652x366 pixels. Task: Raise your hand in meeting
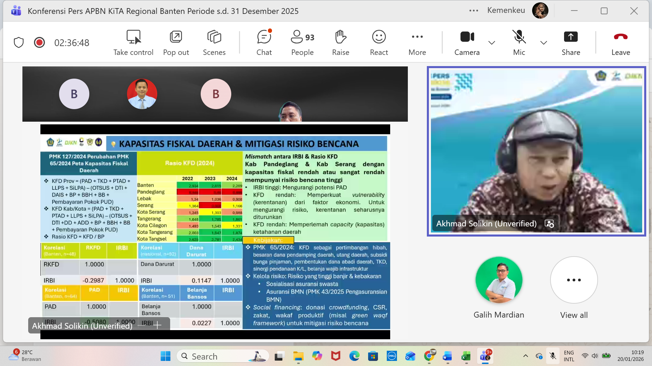pos(341,37)
